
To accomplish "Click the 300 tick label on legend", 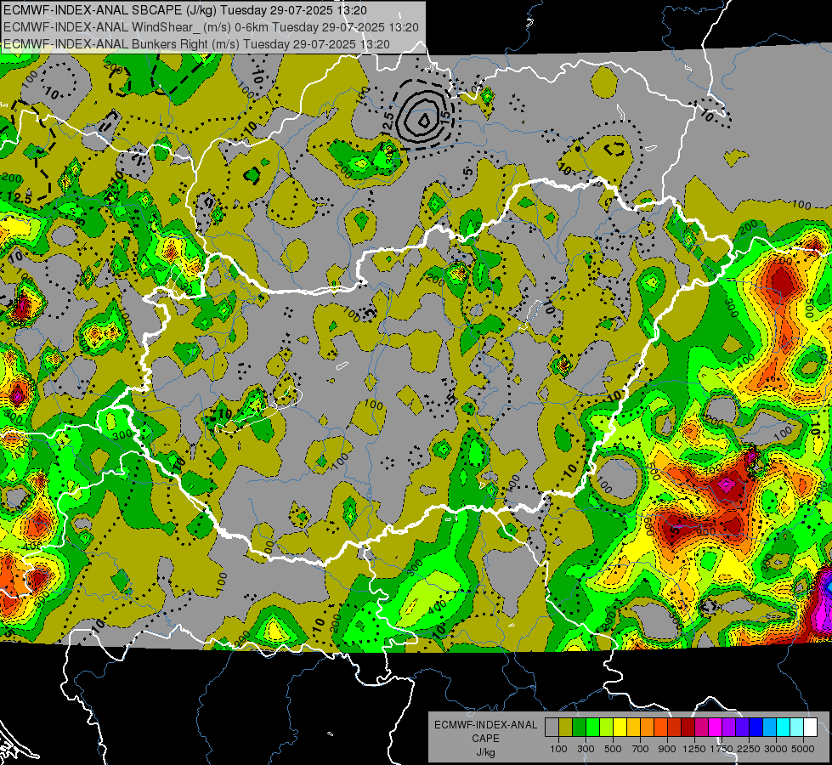I will click(586, 749).
